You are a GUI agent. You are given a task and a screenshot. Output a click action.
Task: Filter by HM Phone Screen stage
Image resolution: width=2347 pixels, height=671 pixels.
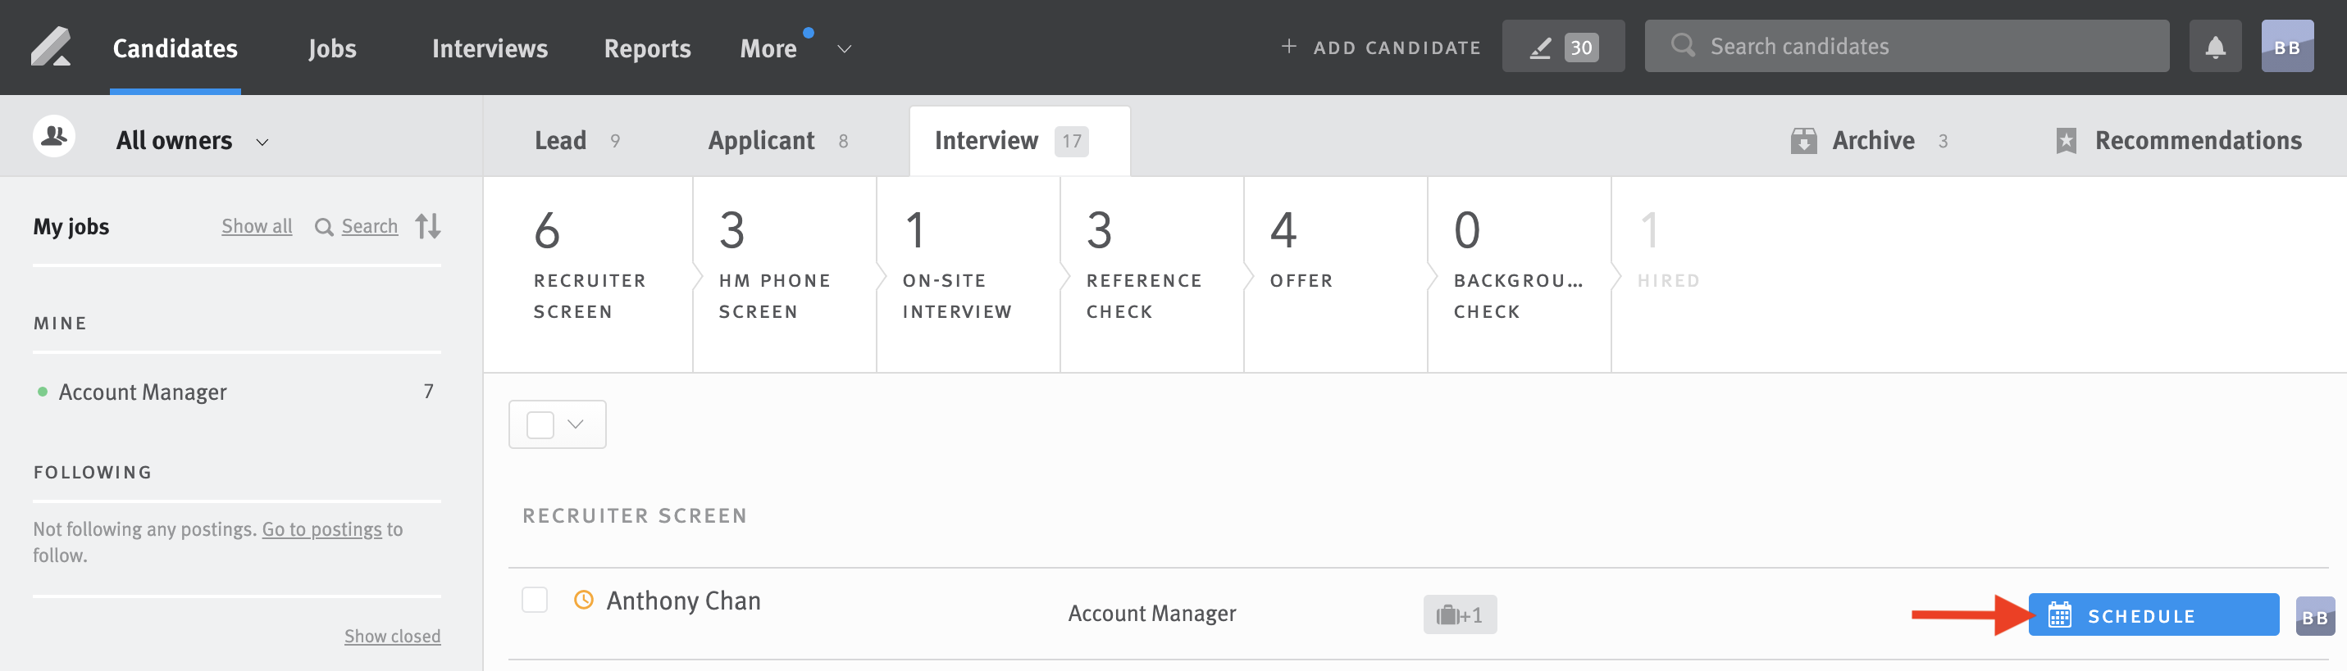point(785,274)
